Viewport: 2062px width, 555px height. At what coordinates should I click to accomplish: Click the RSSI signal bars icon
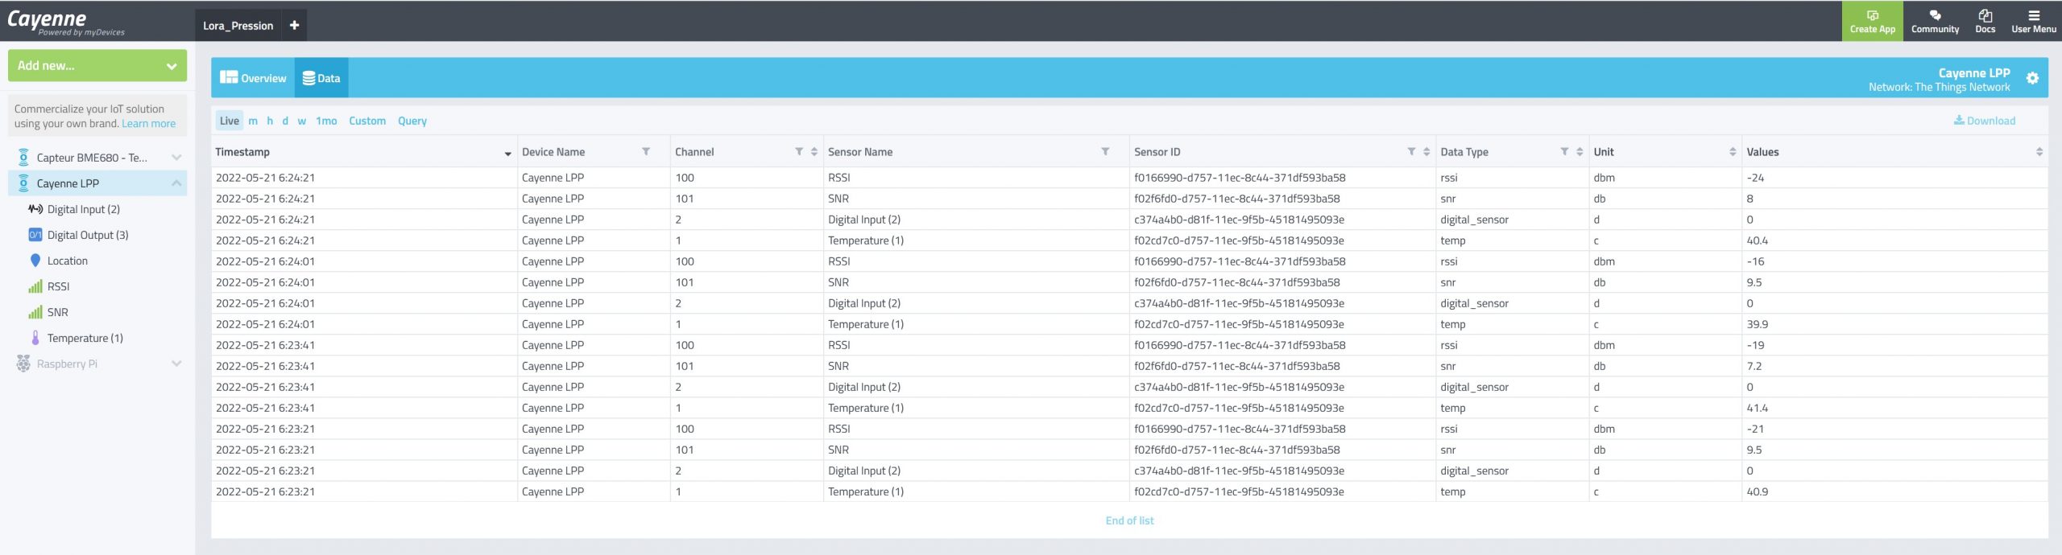pos(35,286)
